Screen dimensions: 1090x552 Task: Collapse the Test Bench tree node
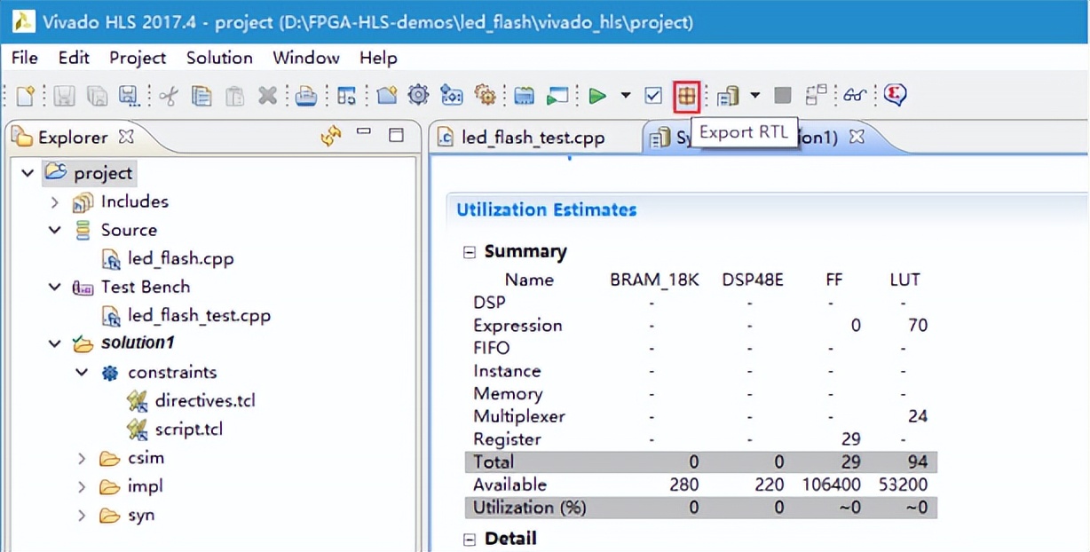[x=55, y=288]
